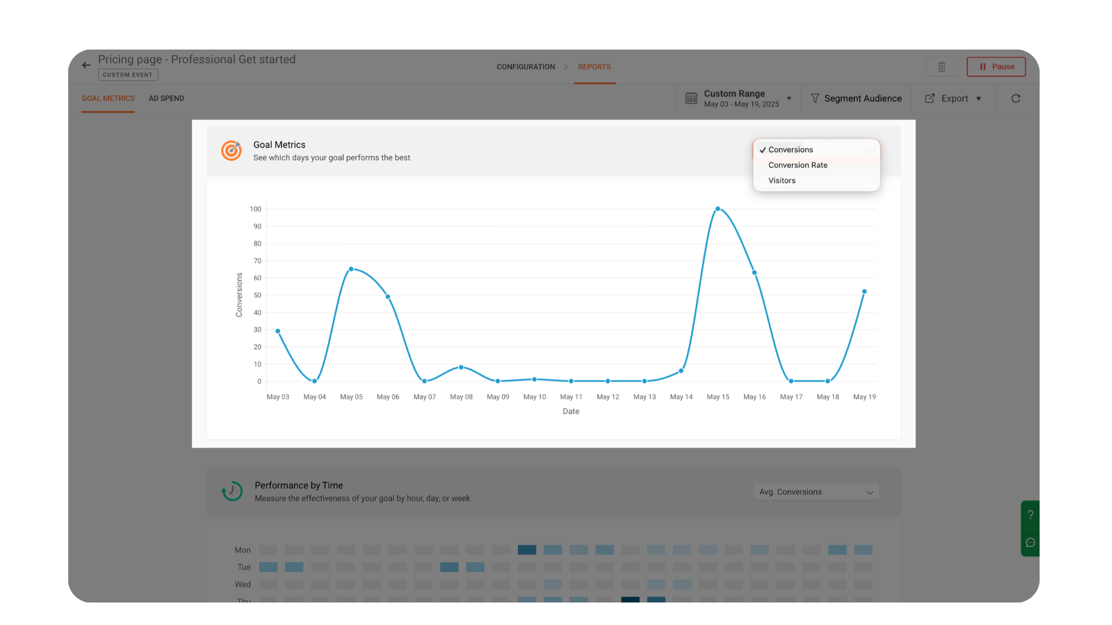Click the Goal Metrics target icon

click(231, 150)
